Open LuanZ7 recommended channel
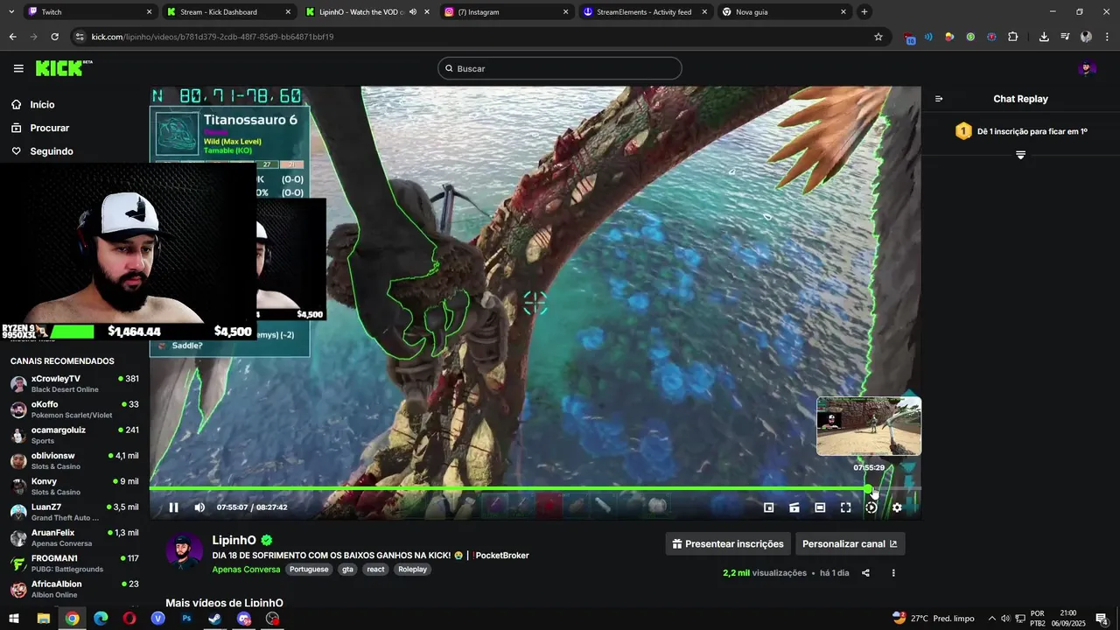Image resolution: width=1120 pixels, height=630 pixels. pyautogui.click(x=74, y=512)
